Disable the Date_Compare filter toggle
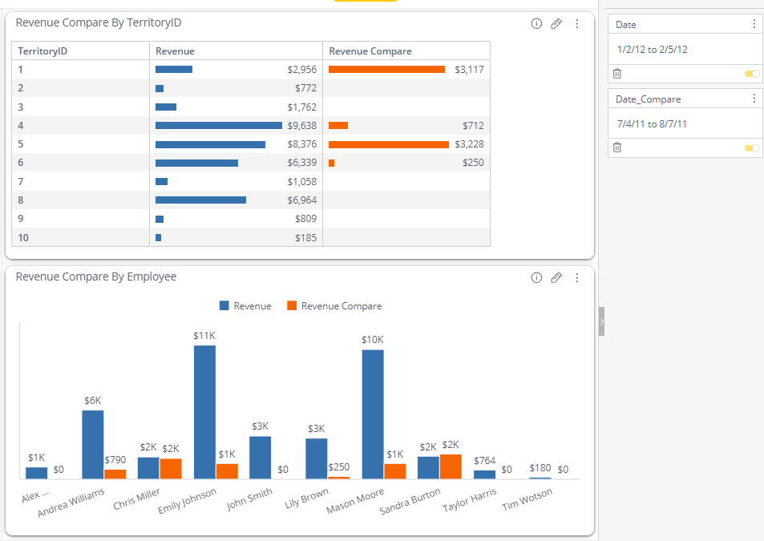Viewport: 764px width, 541px height. pos(752,147)
